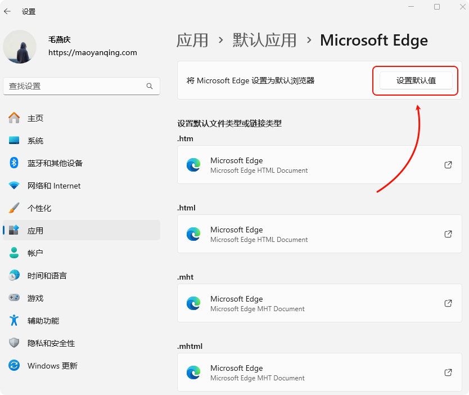This screenshot has height=395, width=469.
Task: Open external link icon for .html row
Action: [448, 234]
